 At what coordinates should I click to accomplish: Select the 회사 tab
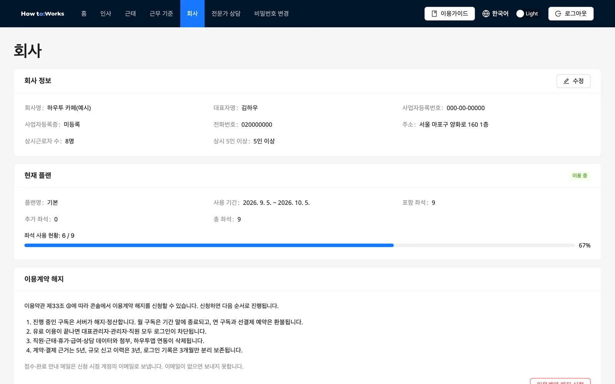point(192,13)
